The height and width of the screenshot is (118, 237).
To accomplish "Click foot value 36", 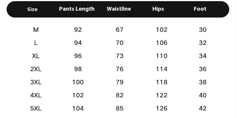I will [x=203, y=69].
